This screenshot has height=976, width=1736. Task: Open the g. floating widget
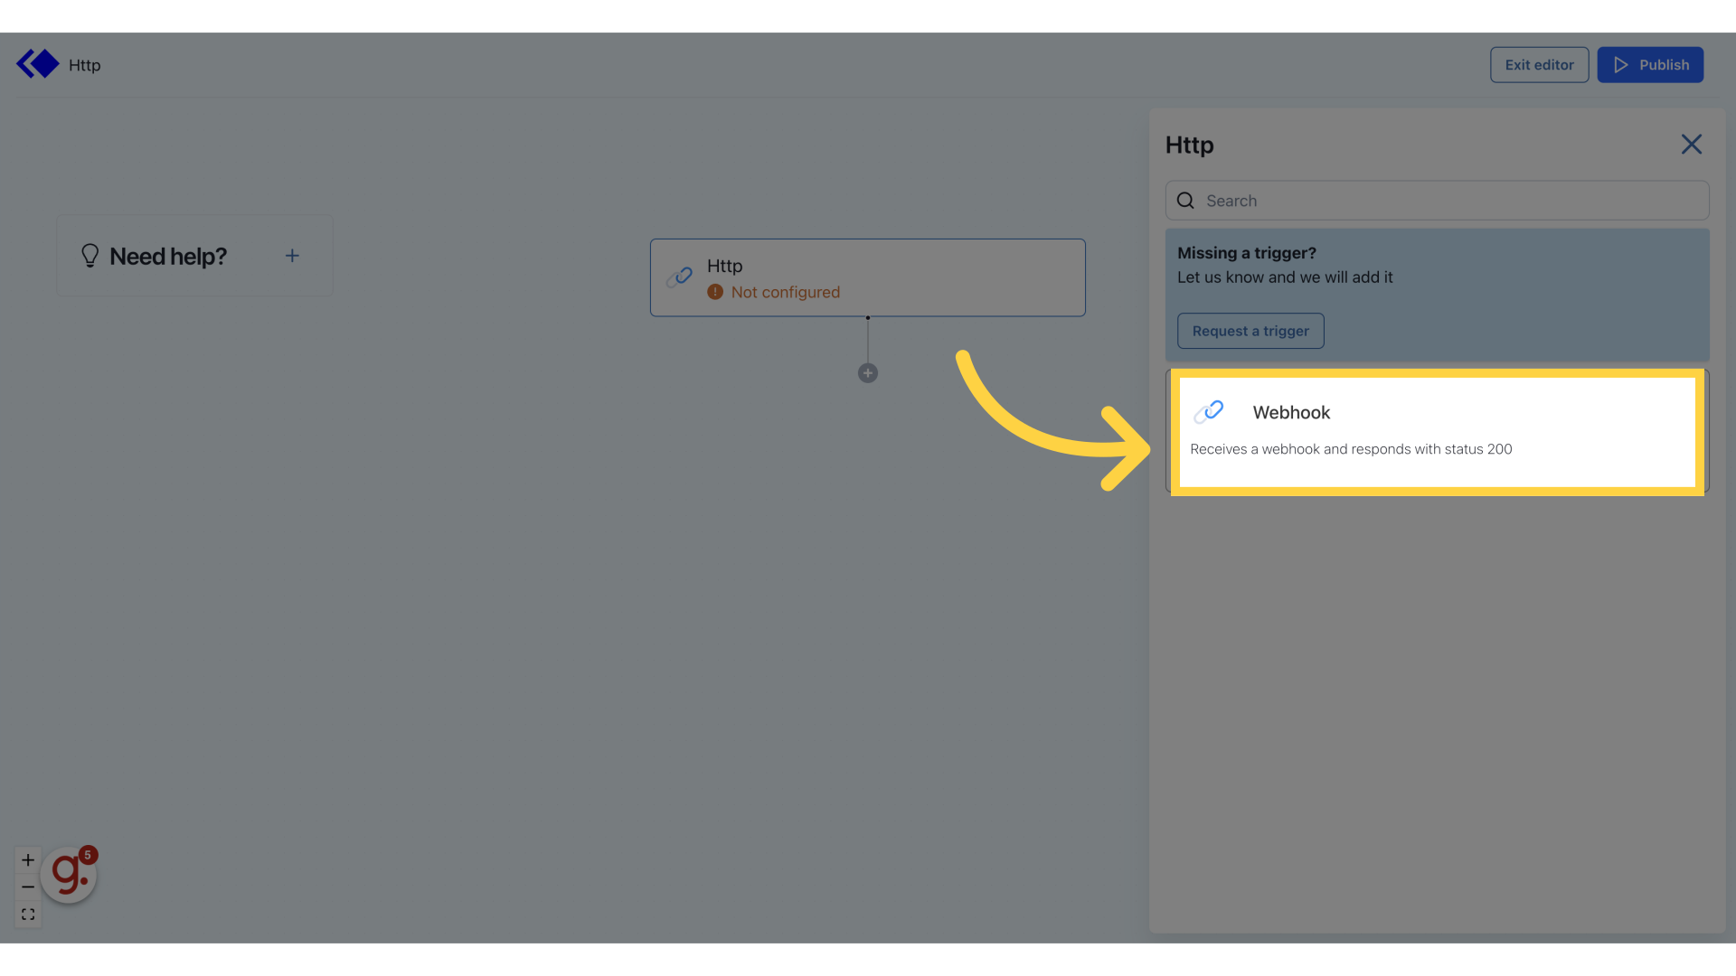coord(69,874)
